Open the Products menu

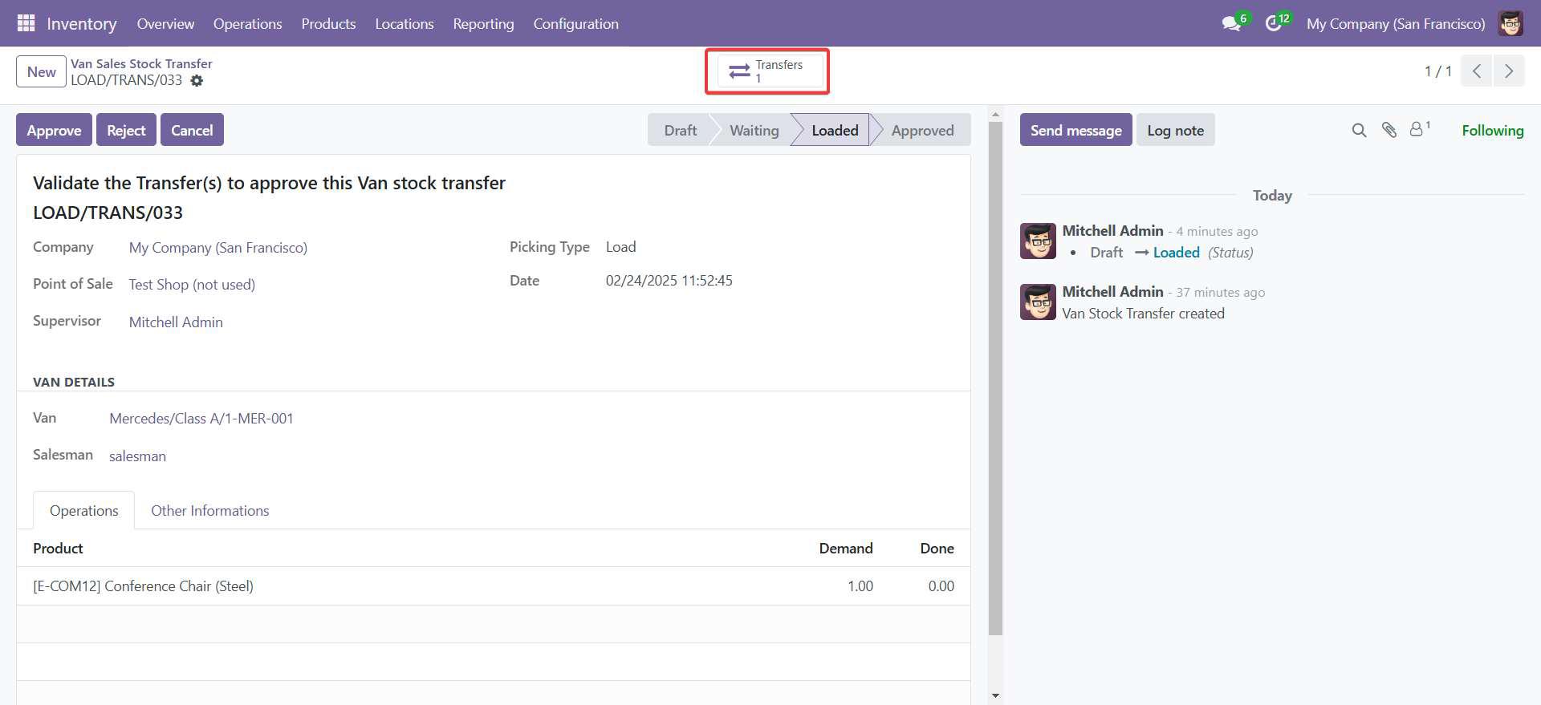[x=328, y=23]
